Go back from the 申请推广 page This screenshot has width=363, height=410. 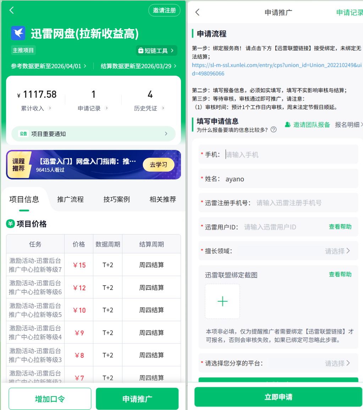coord(197,12)
